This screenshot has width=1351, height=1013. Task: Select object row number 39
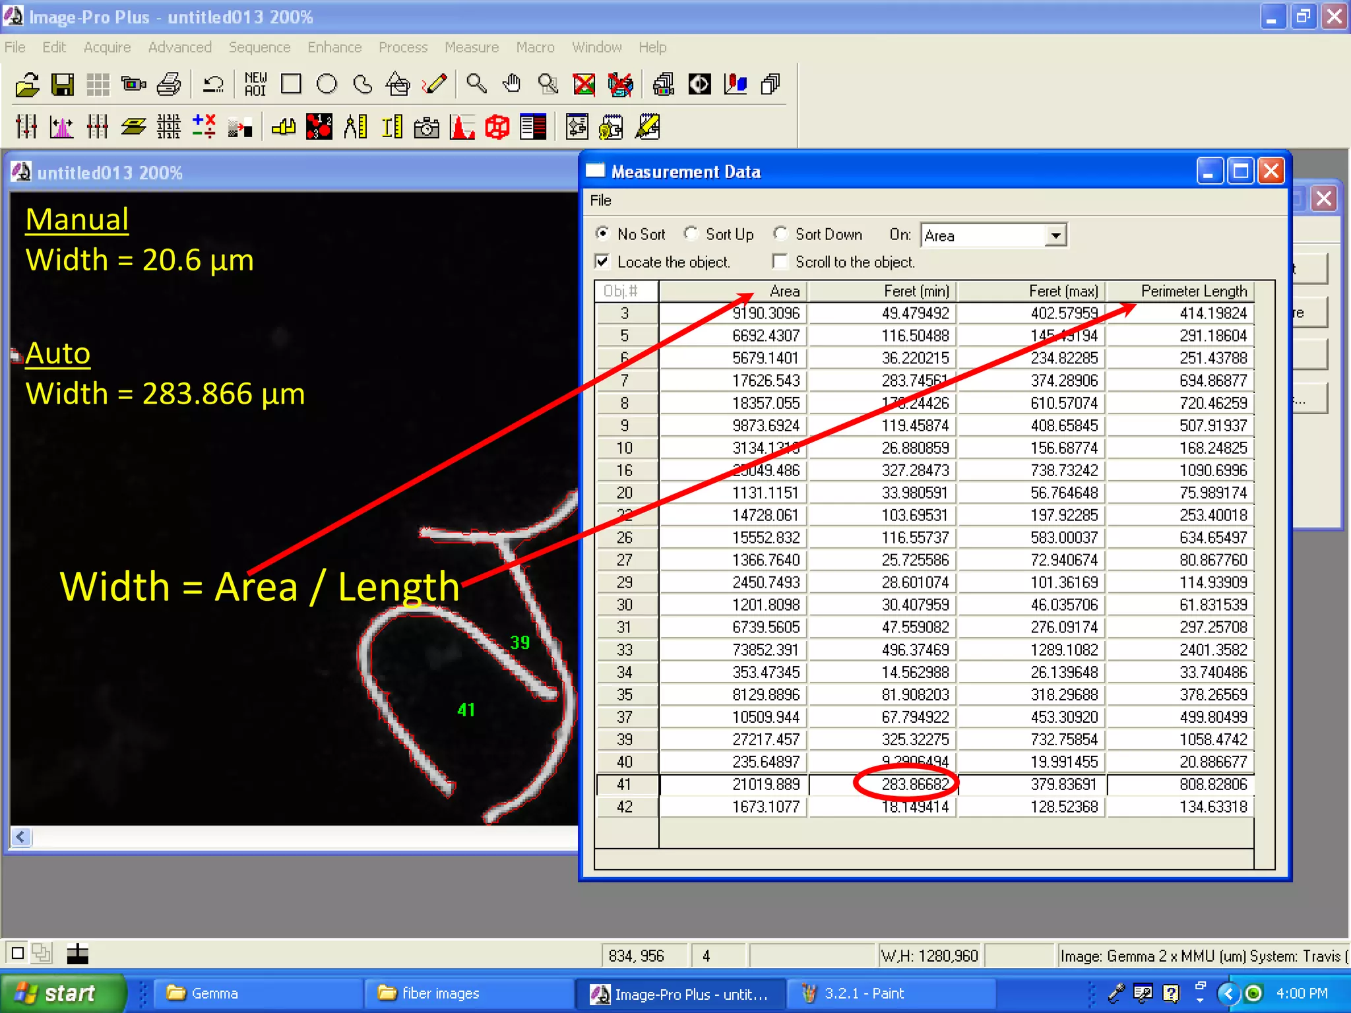point(625,739)
